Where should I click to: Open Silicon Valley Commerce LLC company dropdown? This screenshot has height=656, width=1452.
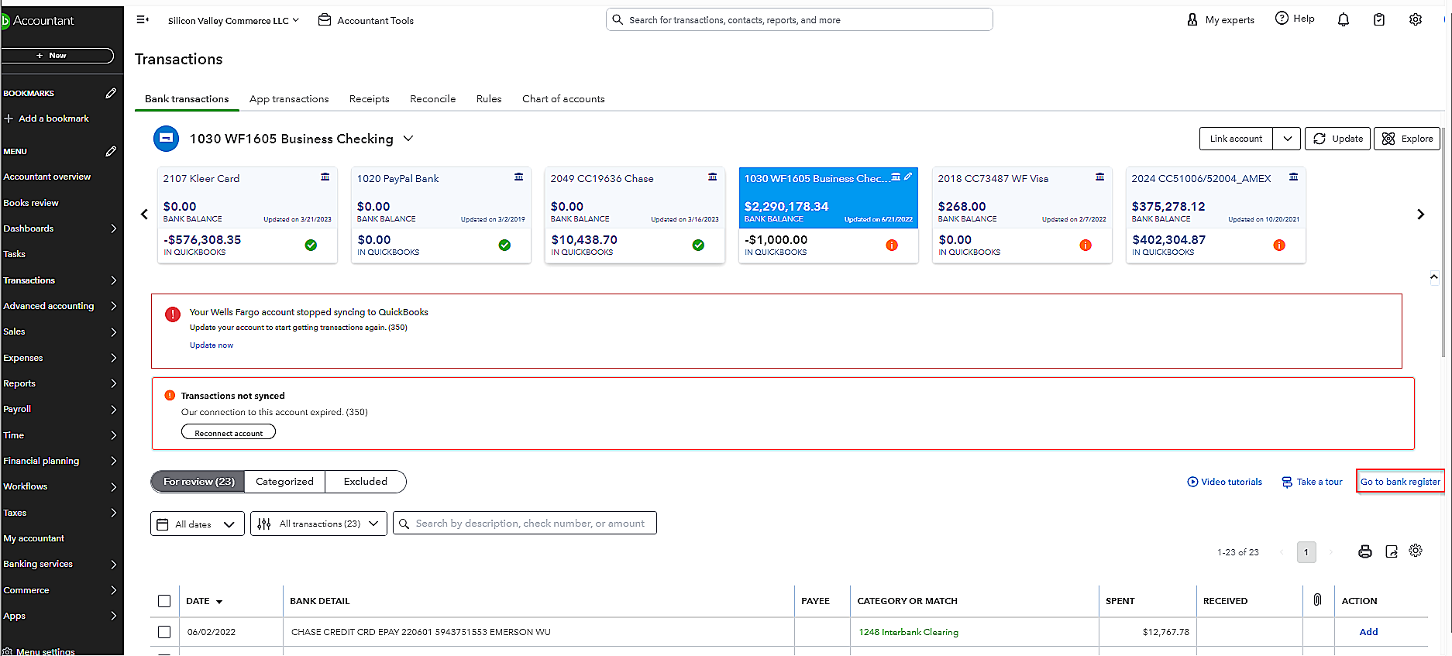coord(233,20)
